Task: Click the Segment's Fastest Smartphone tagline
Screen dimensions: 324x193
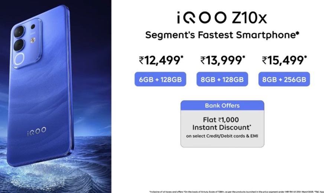Action: 222,35
